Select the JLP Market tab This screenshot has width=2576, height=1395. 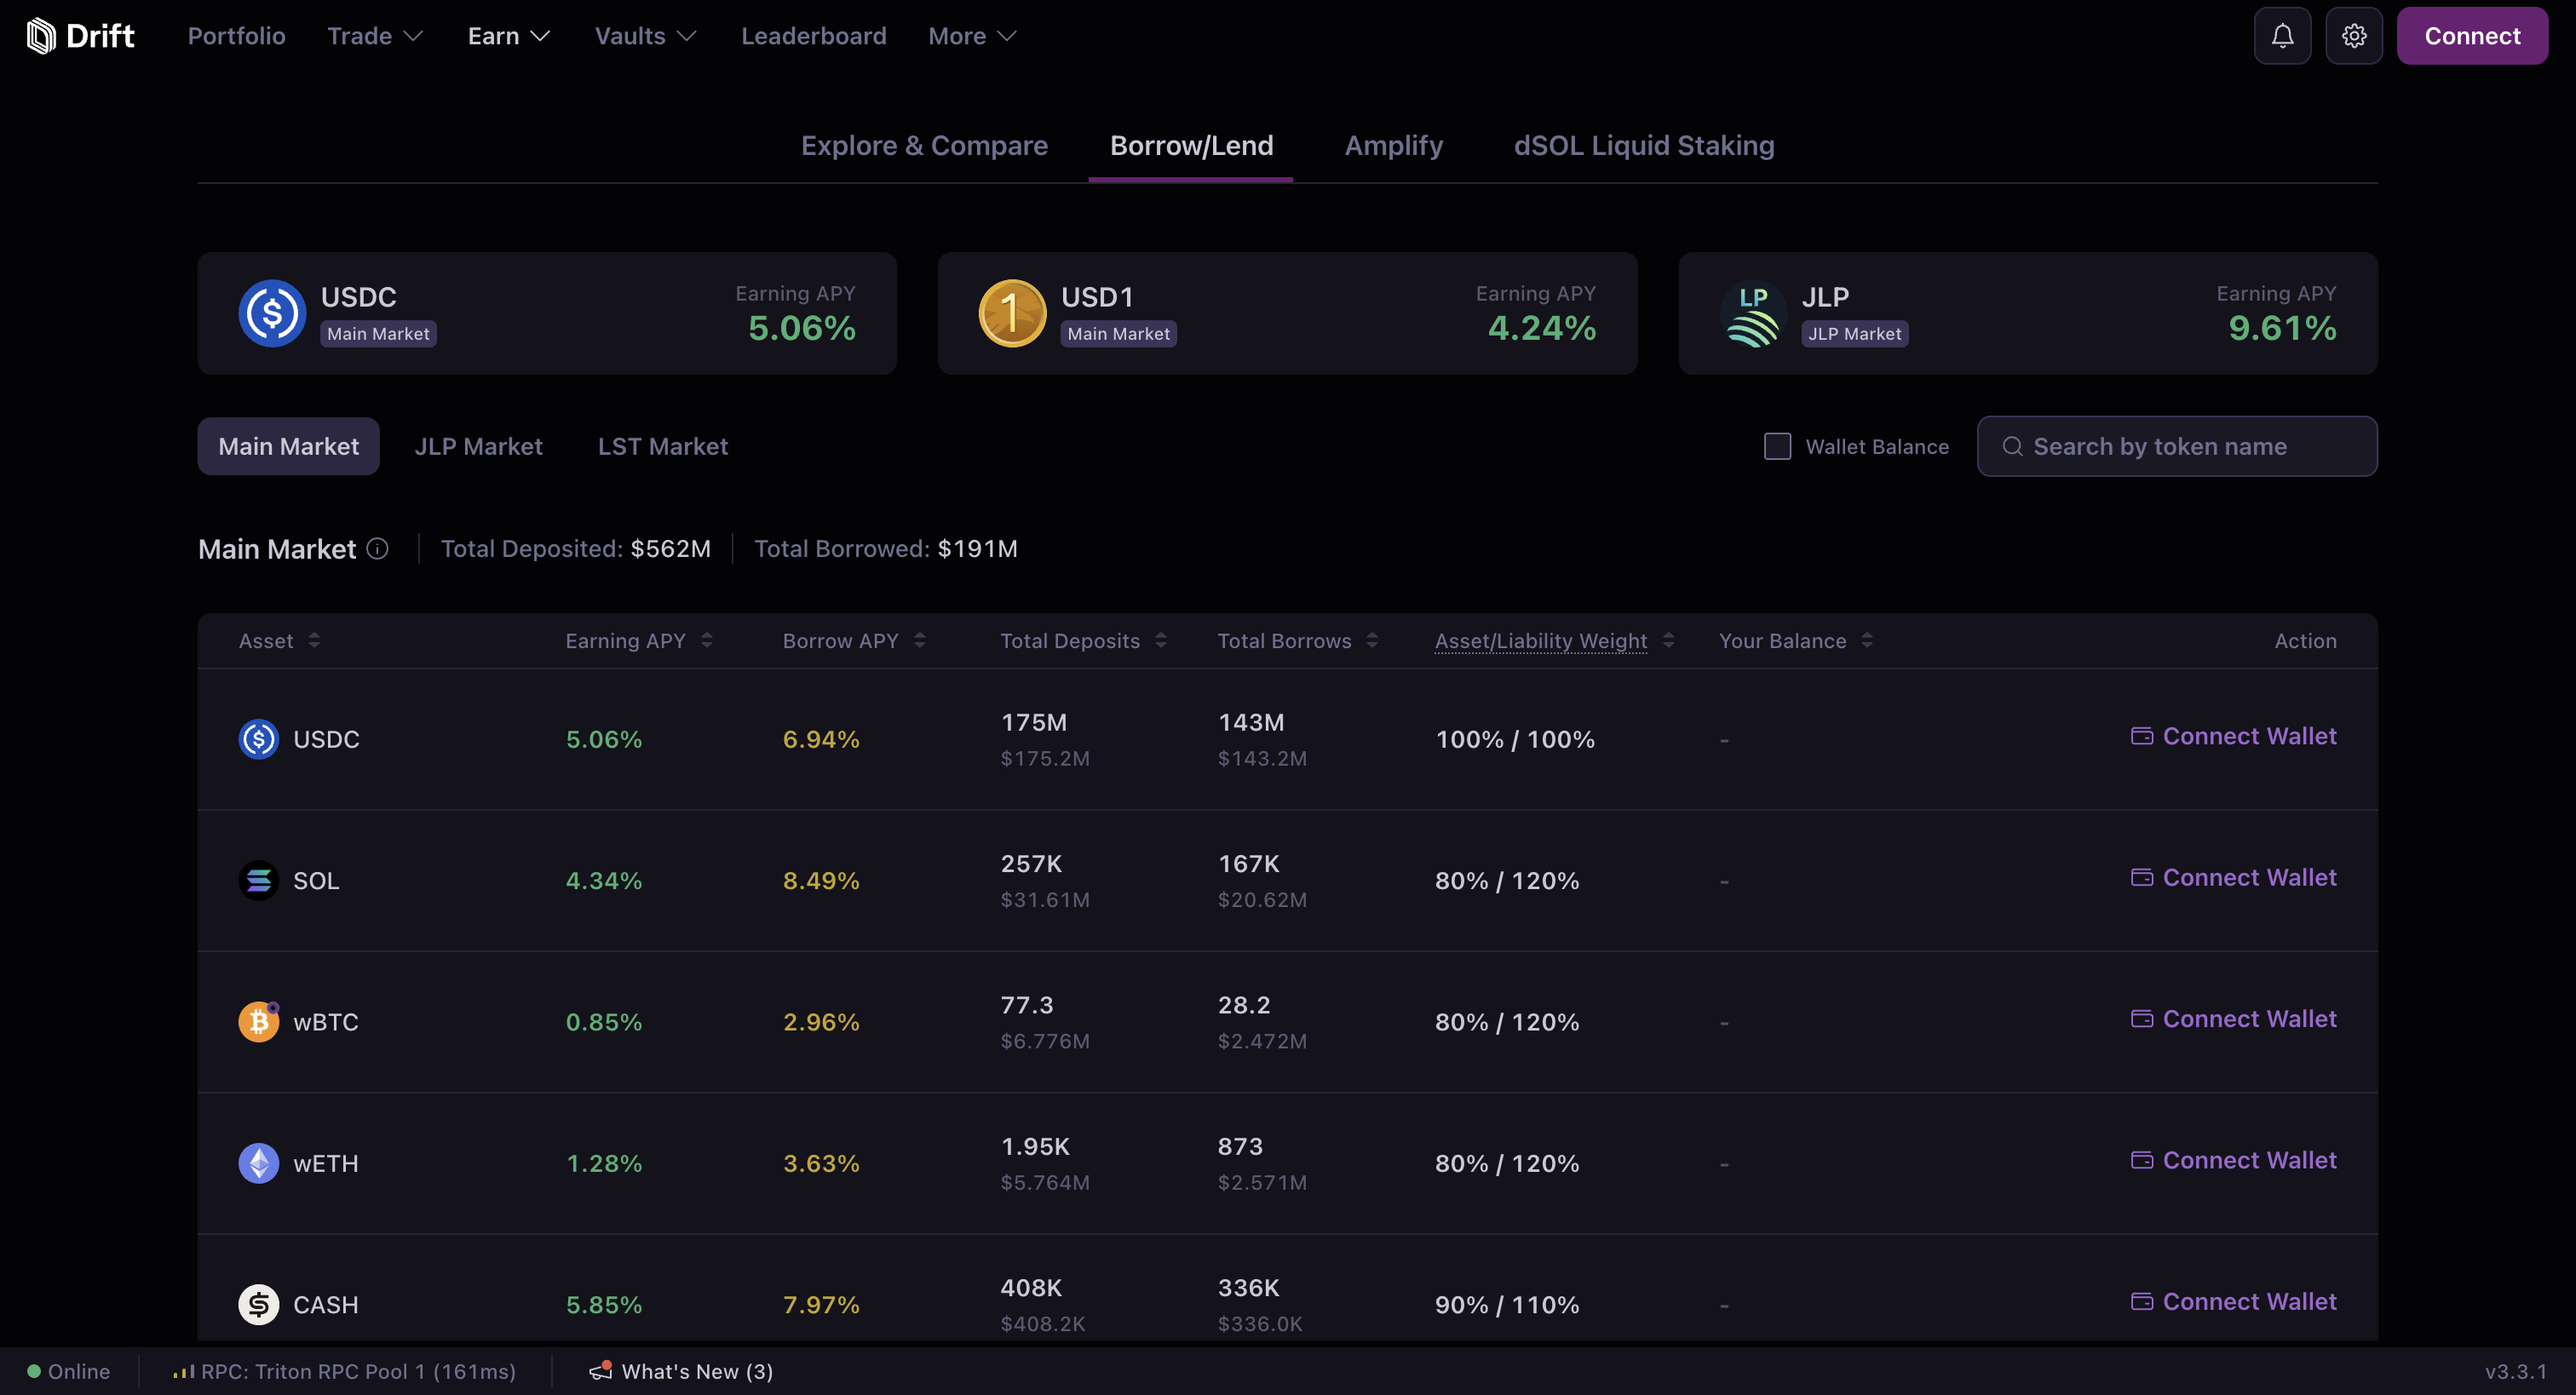(x=478, y=446)
